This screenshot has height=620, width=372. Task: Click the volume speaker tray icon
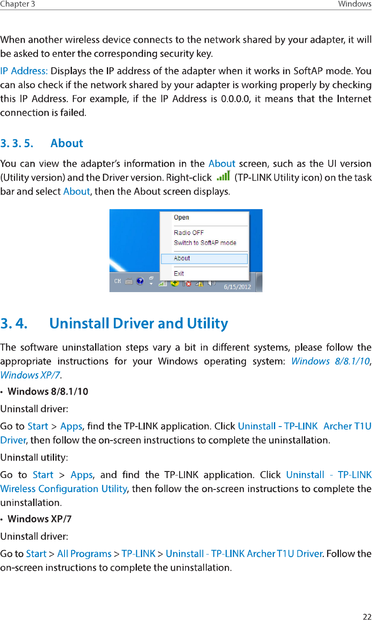click(212, 283)
